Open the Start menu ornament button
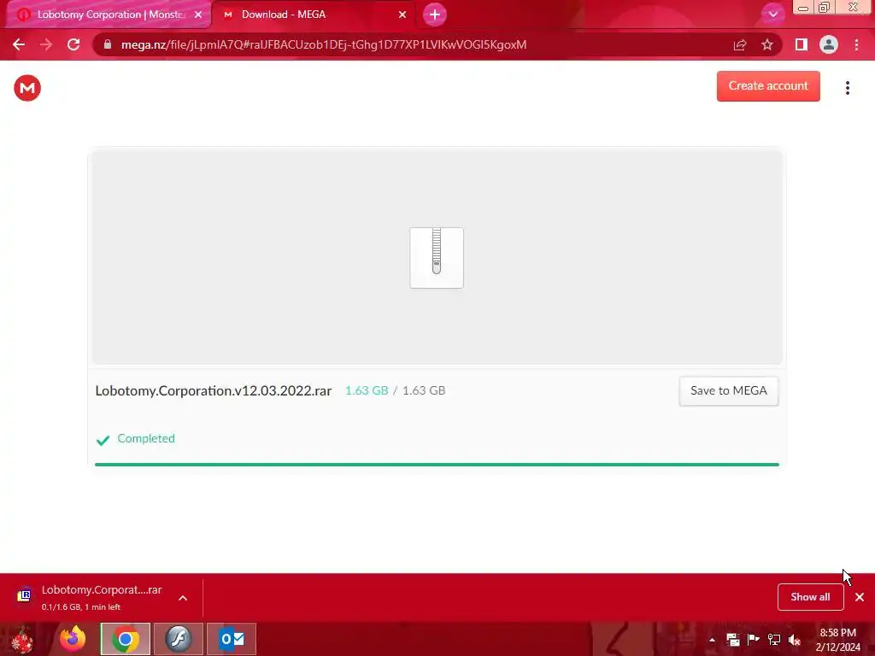This screenshot has height=656, width=875. pos(22,639)
